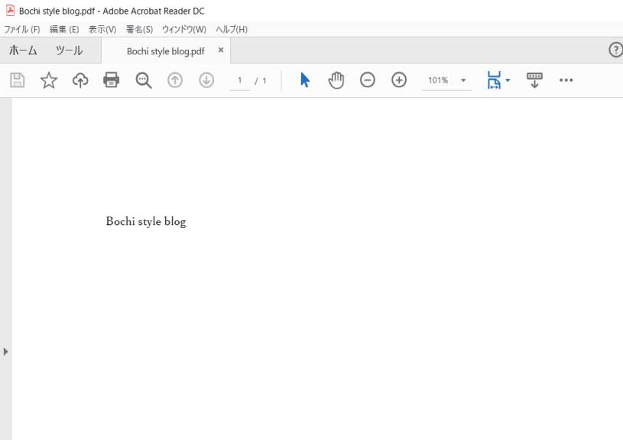Show more tools via three-dots button
623x440 pixels.
566,80
